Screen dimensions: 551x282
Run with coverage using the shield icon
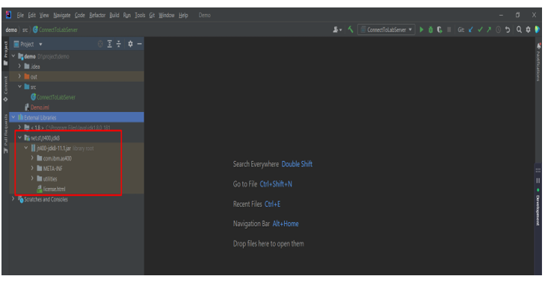[440, 30]
